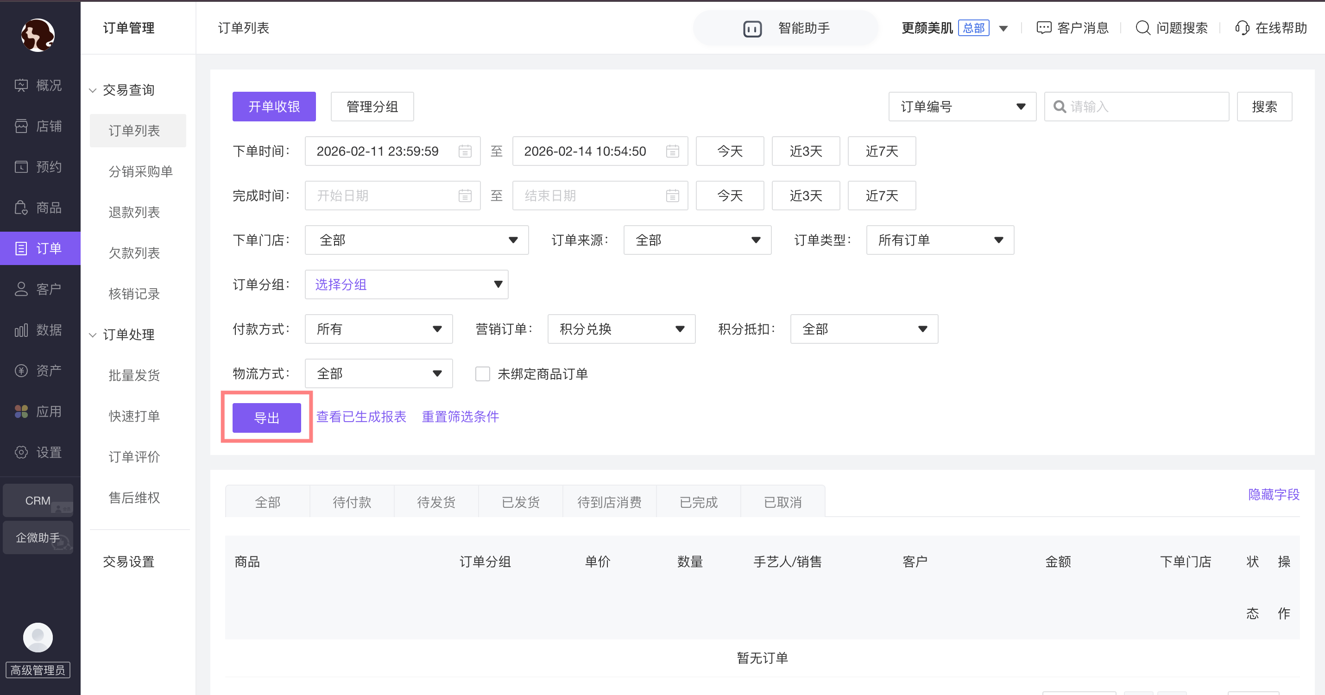
Task: Click the 导出 export button
Action: [x=266, y=418]
